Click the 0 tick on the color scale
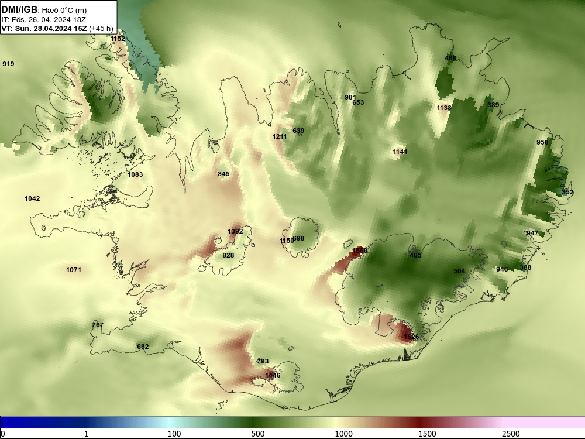This screenshot has width=585, height=439. click(2, 434)
